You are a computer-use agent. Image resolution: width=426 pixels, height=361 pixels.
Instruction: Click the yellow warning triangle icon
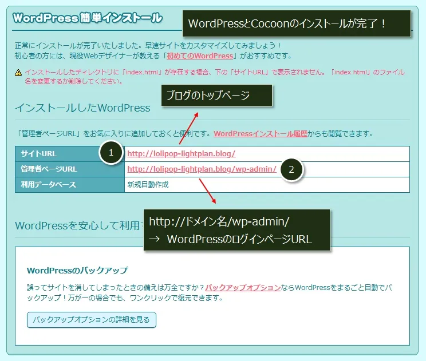click(x=18, y=73)
